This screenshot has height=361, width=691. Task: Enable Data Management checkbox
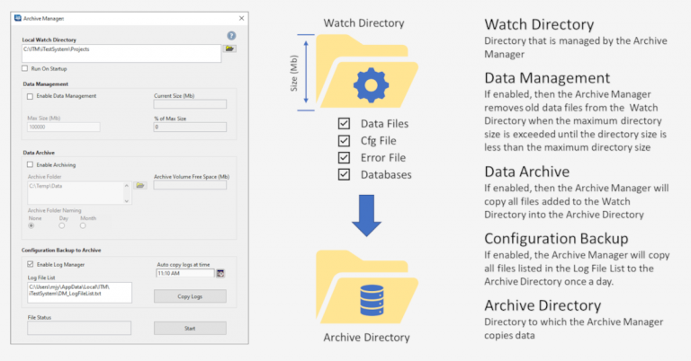point(30,96)
